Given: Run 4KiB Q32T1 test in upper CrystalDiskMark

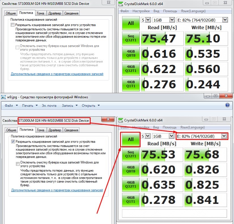Looking at the screenshot, I should pos(131,69).
